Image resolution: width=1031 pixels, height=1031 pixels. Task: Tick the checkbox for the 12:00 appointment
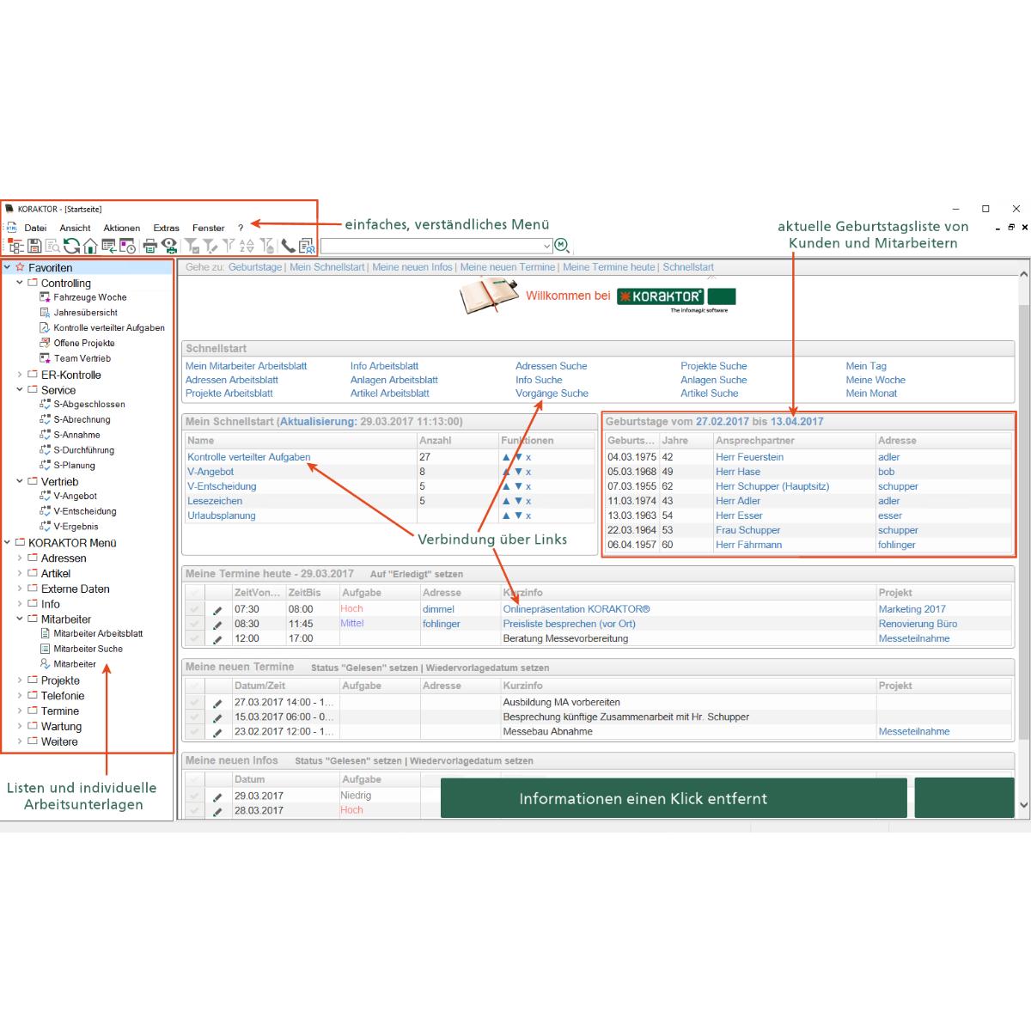pyautogui.click(x=194, y=638)
